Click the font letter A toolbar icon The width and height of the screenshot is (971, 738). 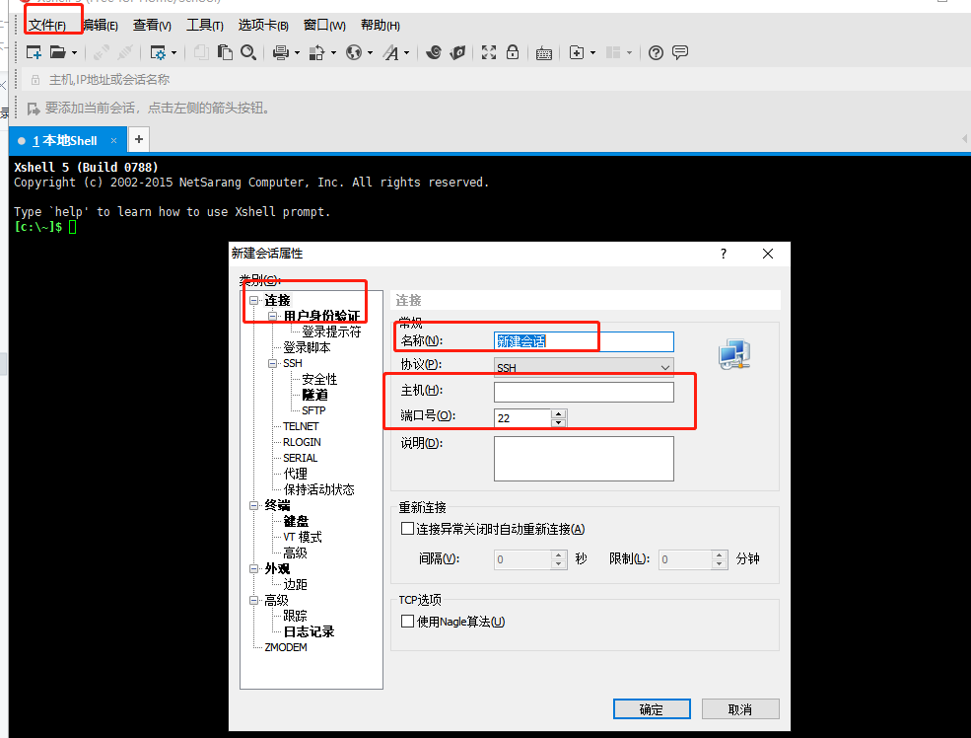(x=390, y=52)
